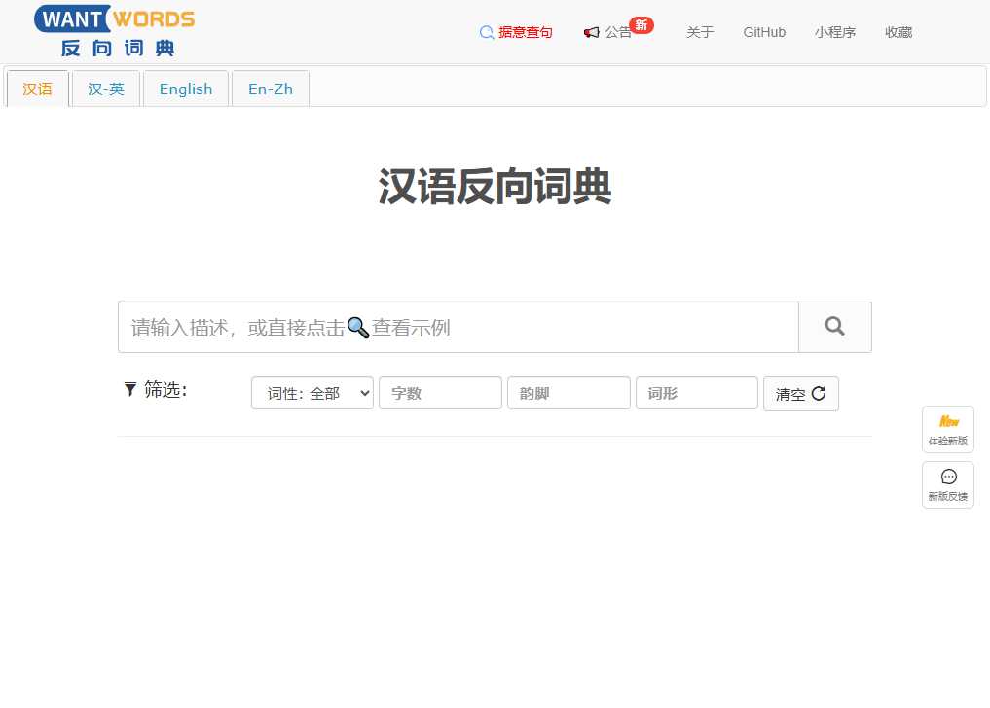The width and height of the screenshot is (990, 708).
Task: Click the 字数 word-count filter field
Action: click(x=440, y=393)
